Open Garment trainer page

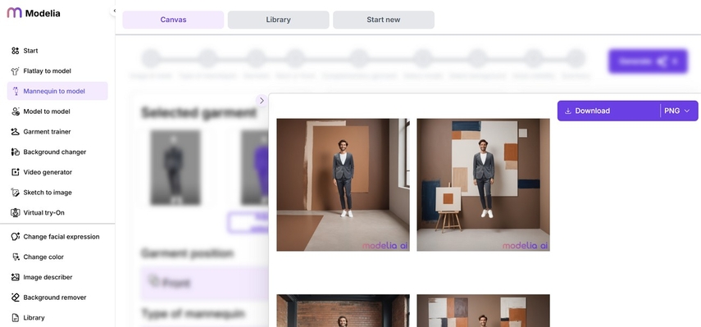[57, 132]
